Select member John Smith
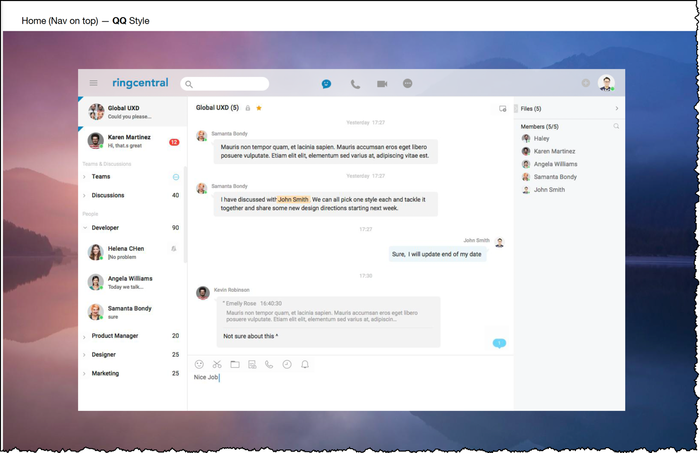Screen dimensions: 700x453 click(543, 189)
